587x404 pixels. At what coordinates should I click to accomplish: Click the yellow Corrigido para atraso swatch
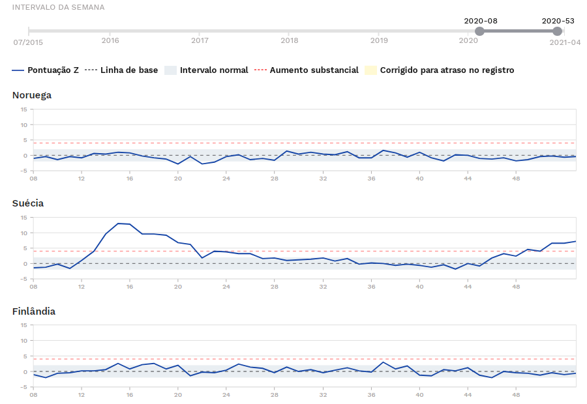[370, 70]
